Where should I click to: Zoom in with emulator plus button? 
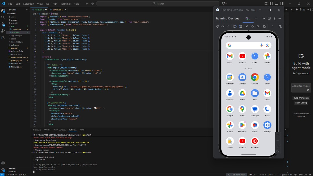coord(278,135)
